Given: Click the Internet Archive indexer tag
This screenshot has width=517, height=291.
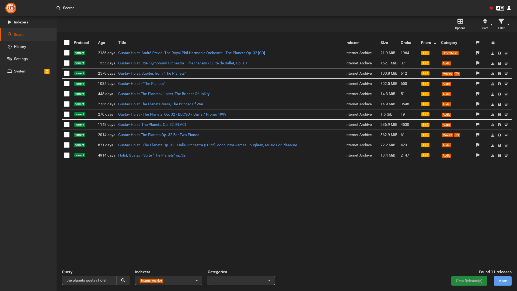Looking at the screenshot, I should pyautogui.click(x=151, y=280).
